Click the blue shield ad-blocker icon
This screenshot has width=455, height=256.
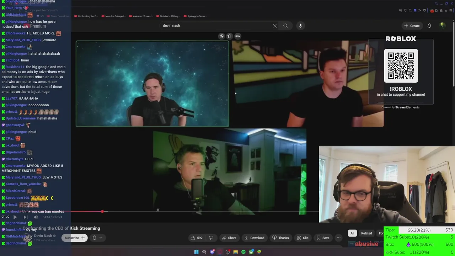415,10
